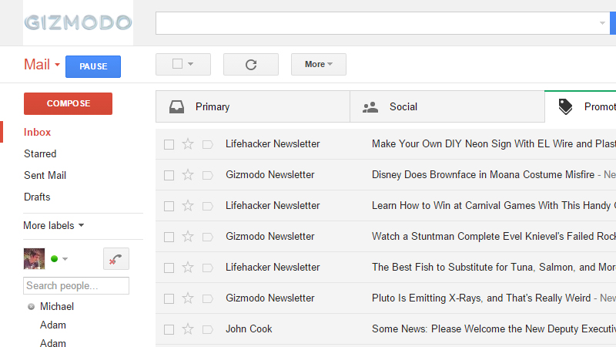Click the refresh icon button
The width and height of the screenshot is (616, 347).
251,64
